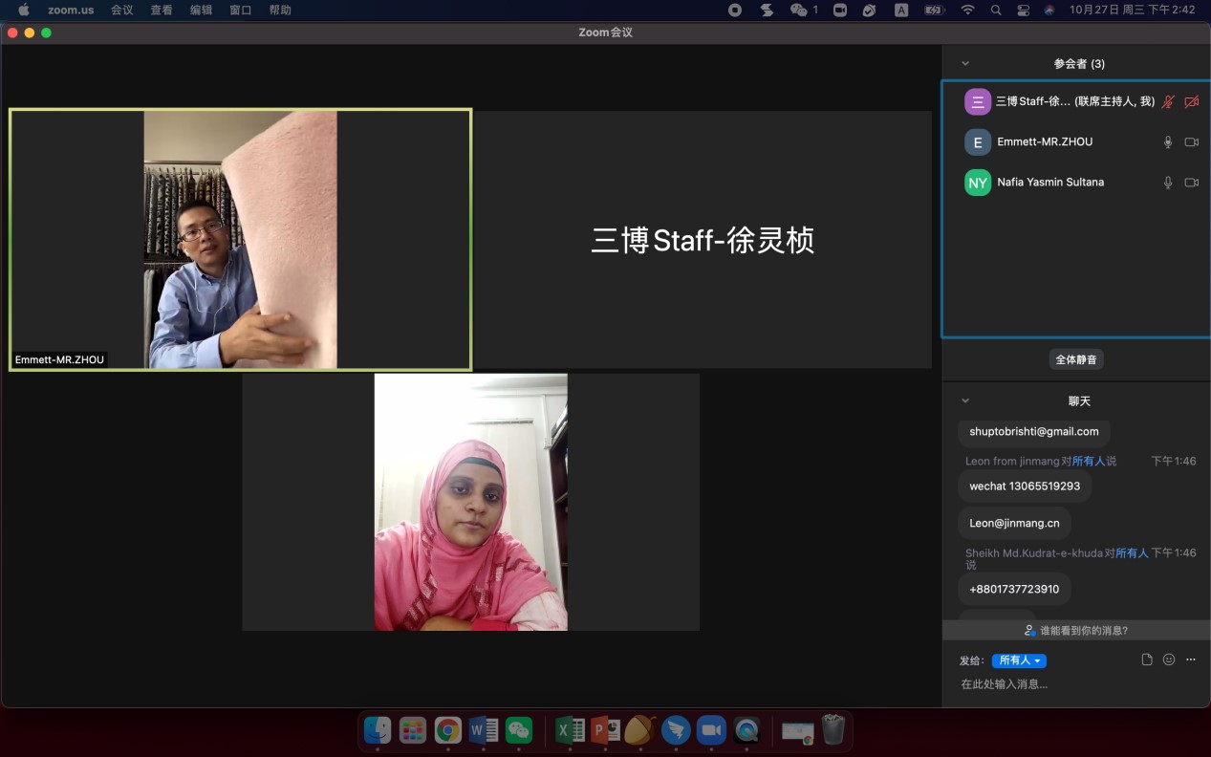1211x757 pixels.
Task: Select Emmett-MR.ZHOU video tile
Action: [x=240, y=239]
